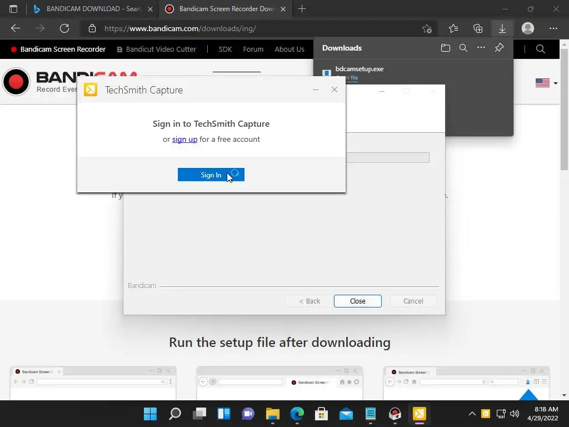Open Edge settings and more menu
The height and width of the screenshot is (427, 569).
click(553, 28)
